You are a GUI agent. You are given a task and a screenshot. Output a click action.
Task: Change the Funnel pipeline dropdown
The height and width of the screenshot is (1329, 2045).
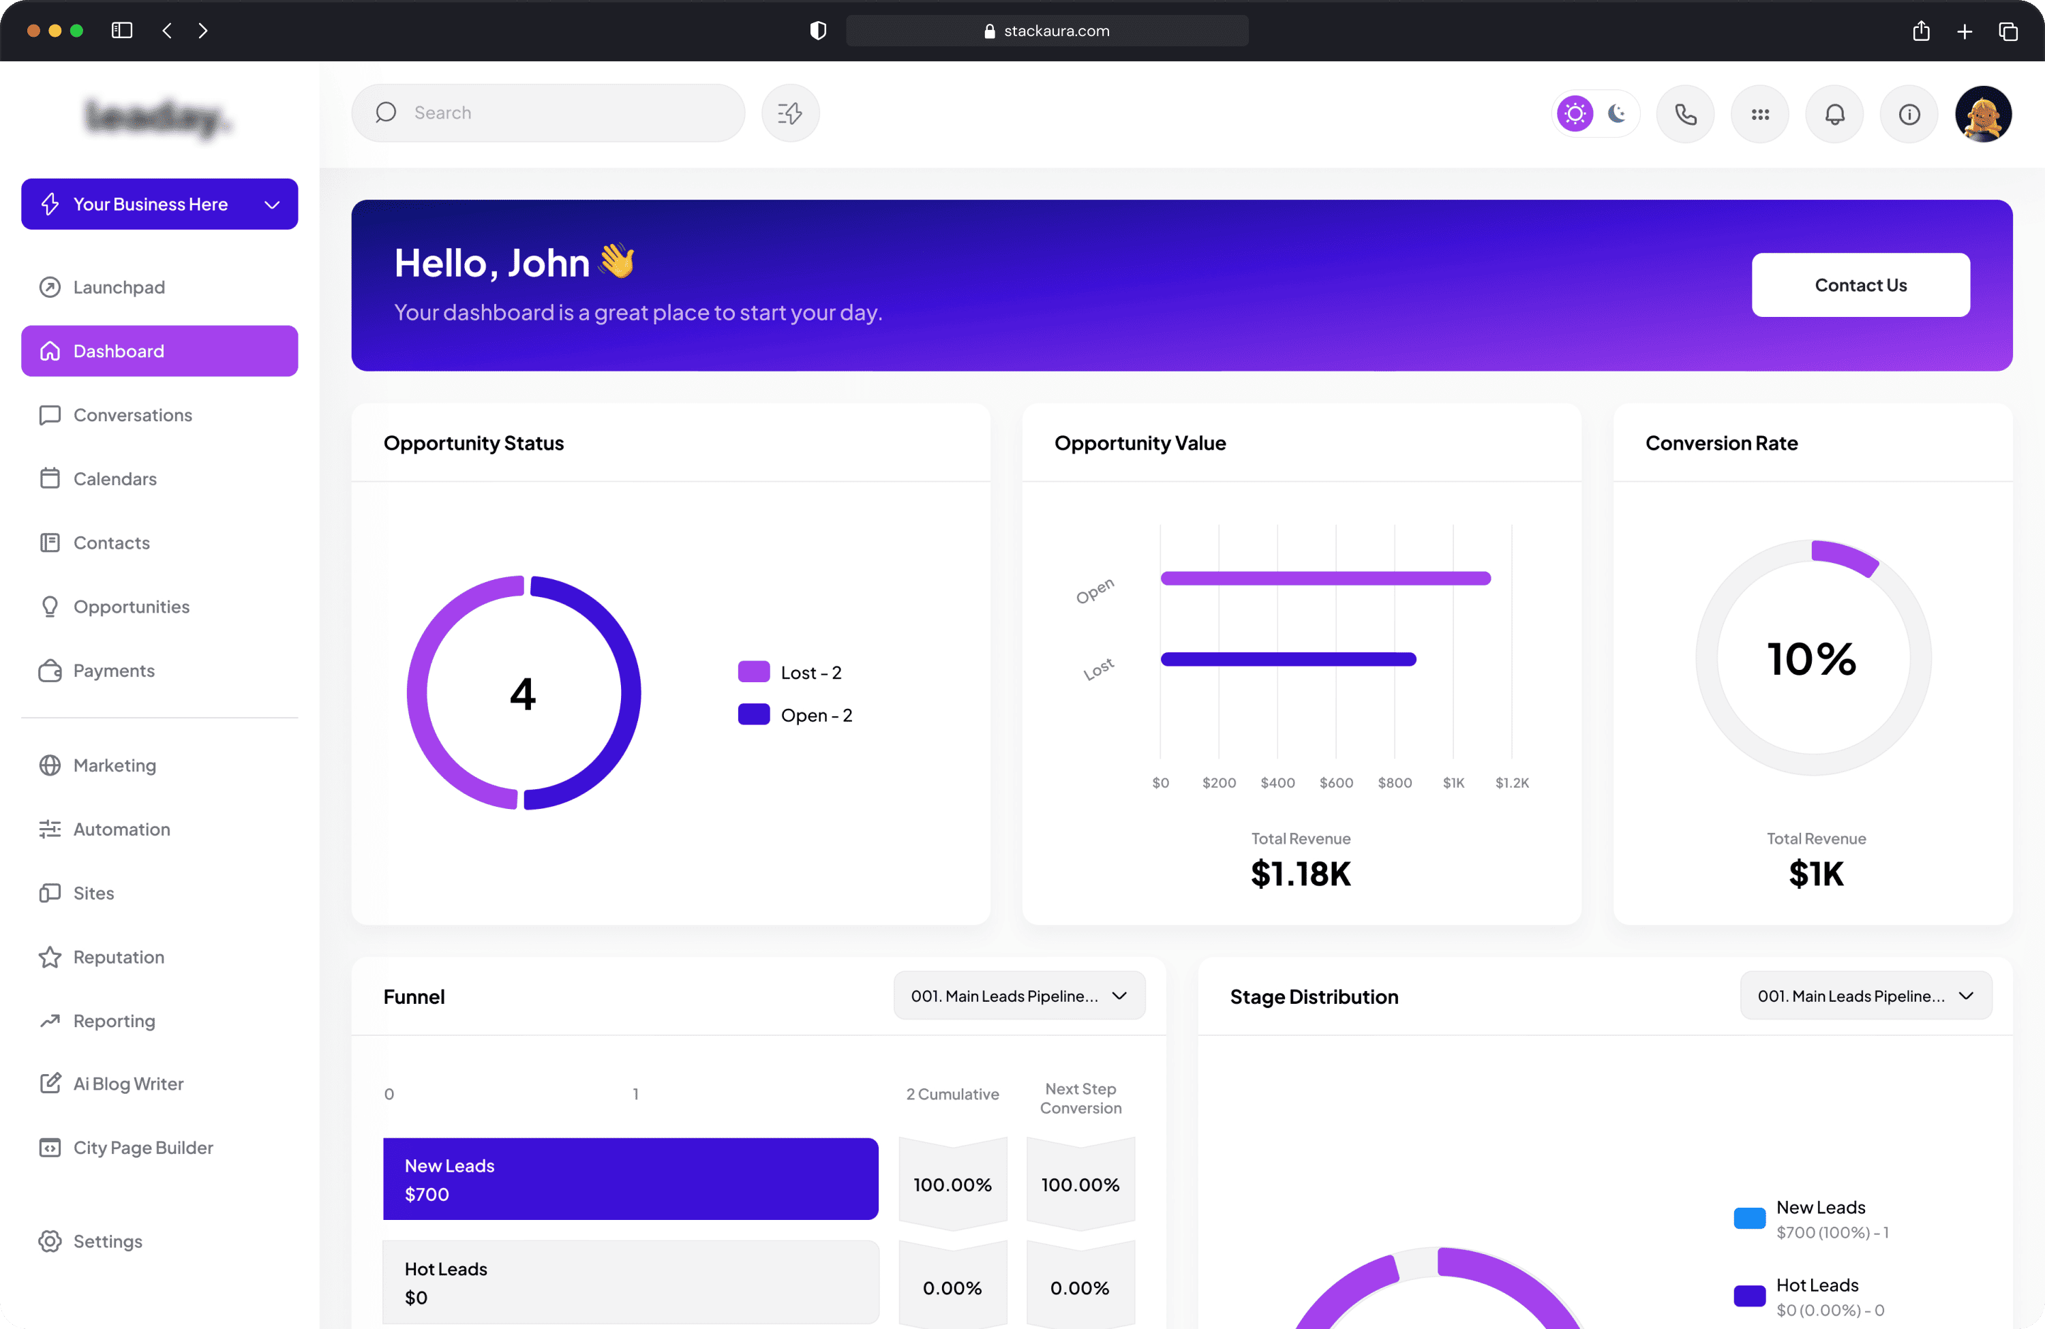click(x=1019, y=995)
